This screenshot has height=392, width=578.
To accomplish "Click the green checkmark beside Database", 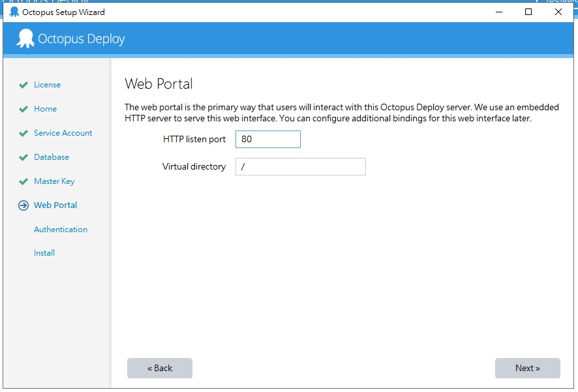I will click(23, 157).
